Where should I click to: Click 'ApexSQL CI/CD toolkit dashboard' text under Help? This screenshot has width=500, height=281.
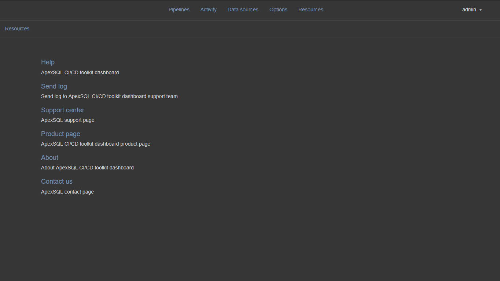pyautogui.click(x=80, y=72)
